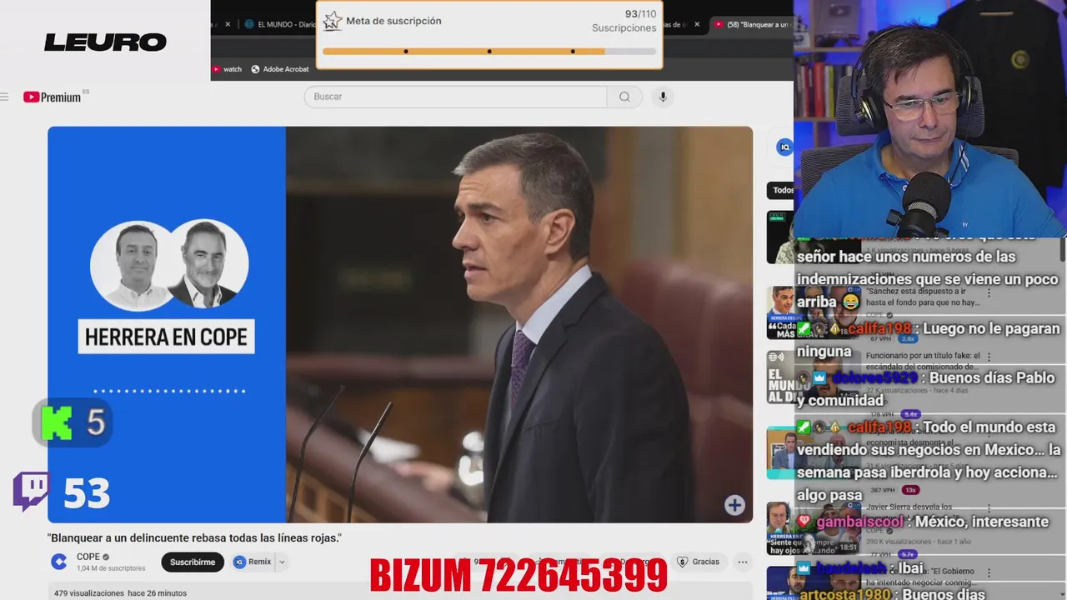The image size is (1067, 600).
Task: Click the magnifier search button
Action: point(624,97)
